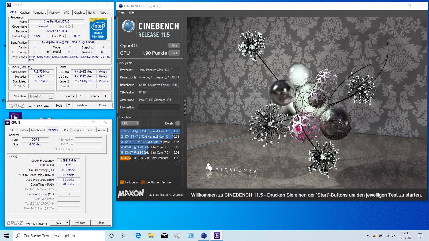
Task: Show hidden tray icons chevron
Action: (368, 236)
